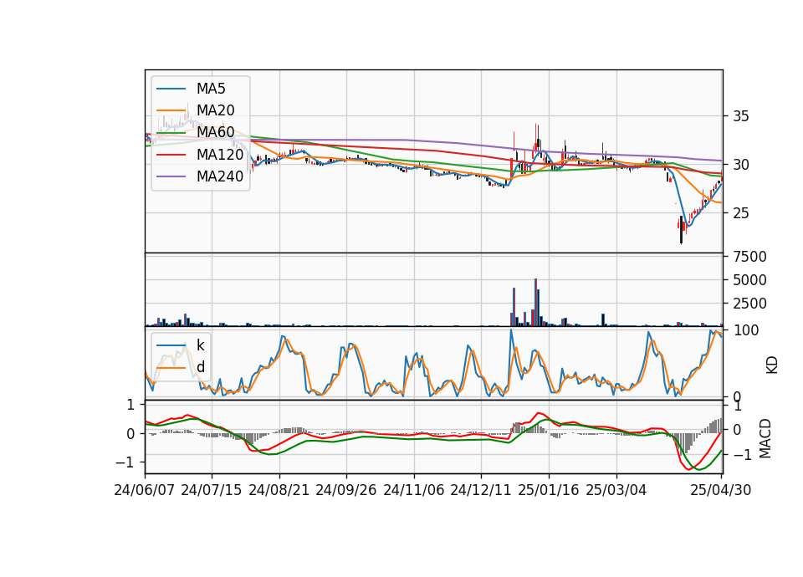This screenshot has height=577, width=803.
Task: Click the red MA120 legend line swatch
Action: [171, 155]
